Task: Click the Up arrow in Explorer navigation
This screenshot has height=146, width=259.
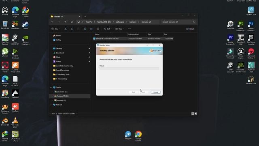Action: click(65, 22)
